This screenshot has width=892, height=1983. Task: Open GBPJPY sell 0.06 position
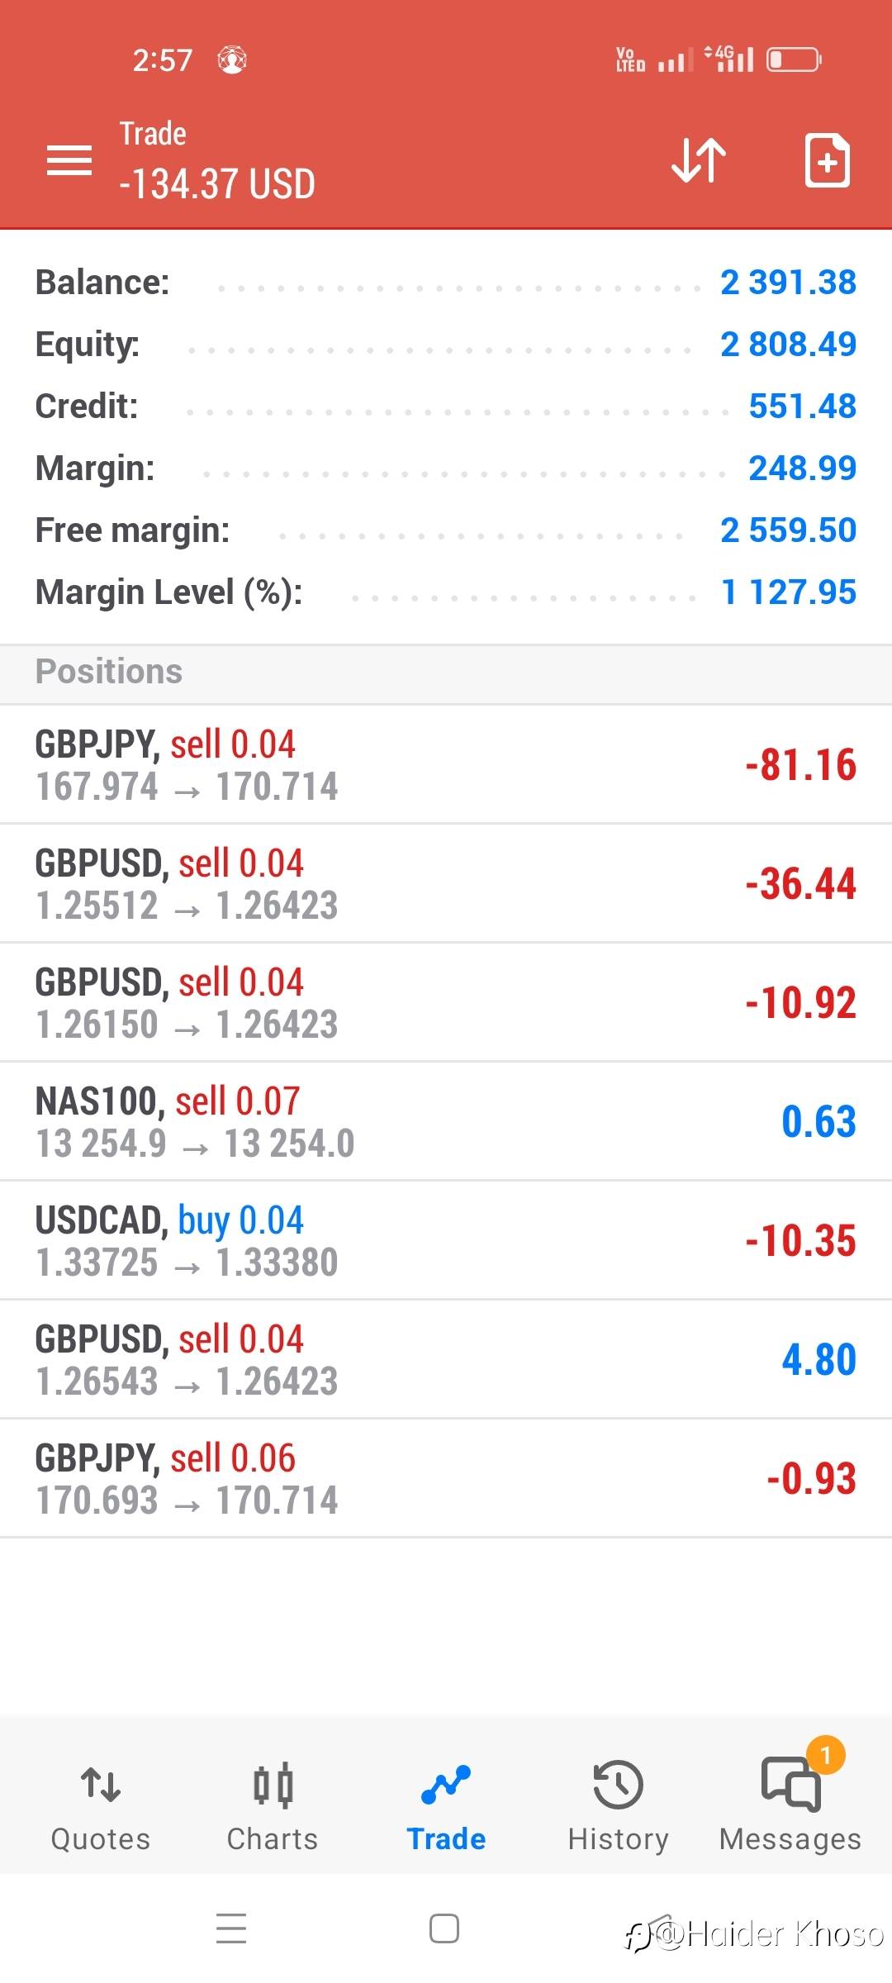pos(446,1478)
